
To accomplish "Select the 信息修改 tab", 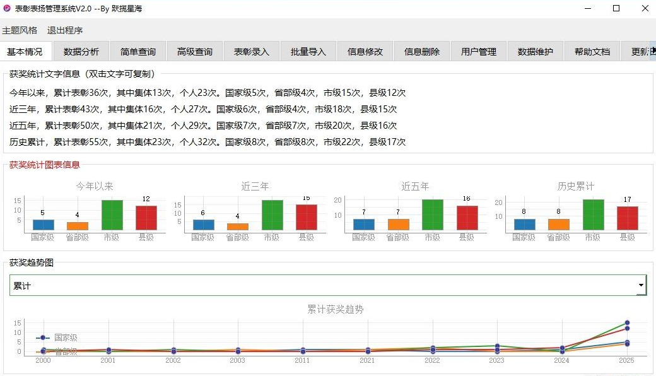I will [365, 52].
